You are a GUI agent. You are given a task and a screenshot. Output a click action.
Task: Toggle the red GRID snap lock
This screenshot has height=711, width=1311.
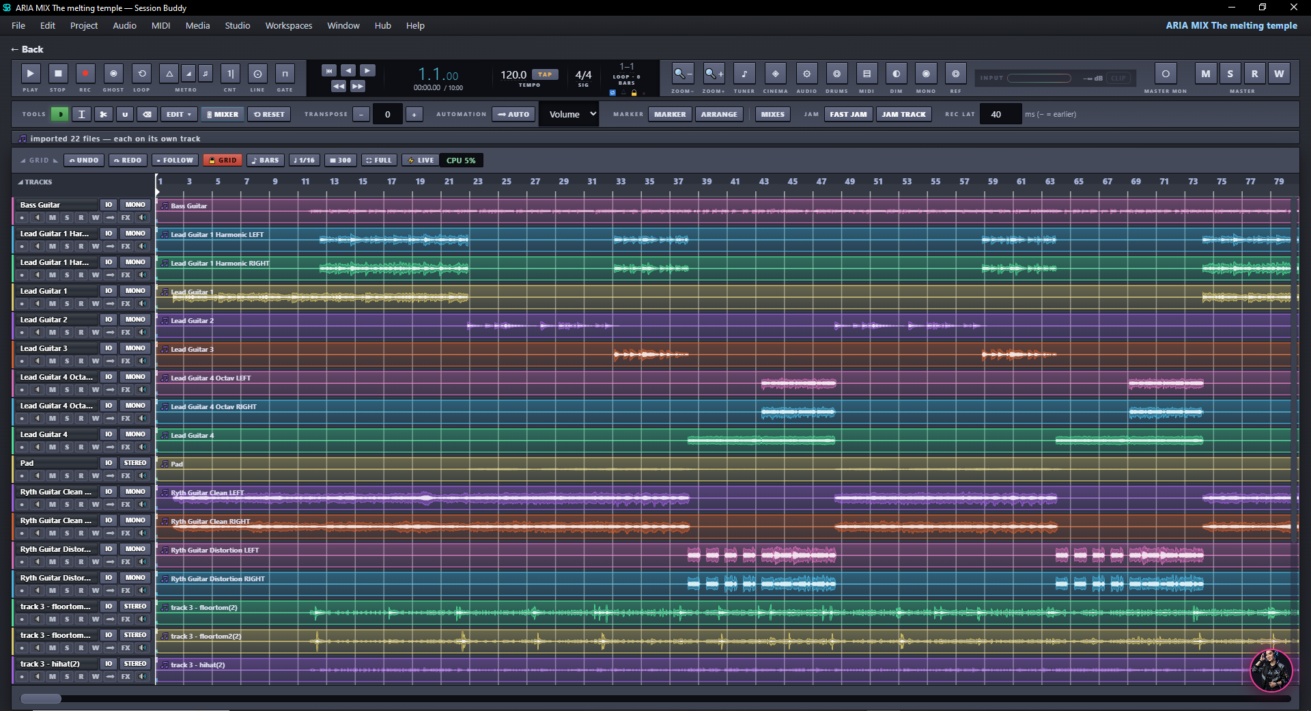pyautogui.click(x=223, y=160)
